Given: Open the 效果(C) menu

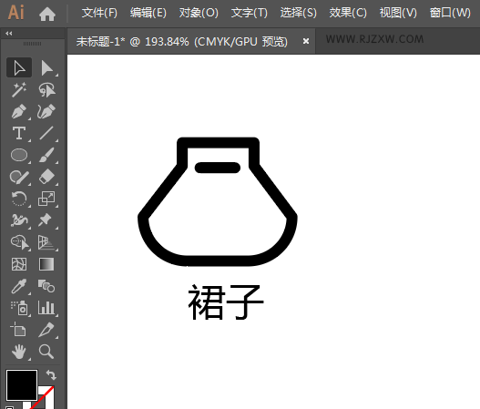Looking at the screenshot, I should click(x=348, y=13).
